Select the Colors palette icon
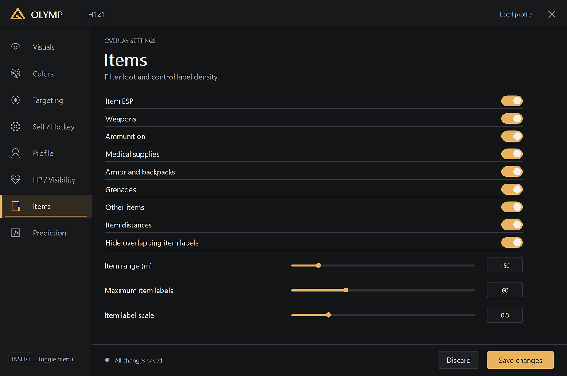 [16, 73]
